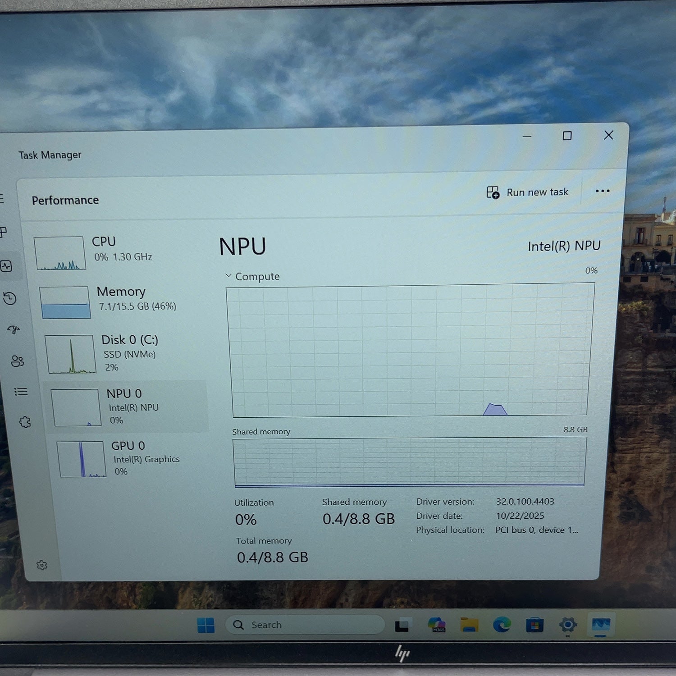Open Microsoft 365 Copilot taskbar icon
This screenshot has width=676, height=676.
437,625
